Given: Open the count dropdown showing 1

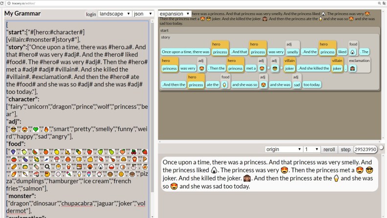Looking at the screenshot, I should (311, 149).
